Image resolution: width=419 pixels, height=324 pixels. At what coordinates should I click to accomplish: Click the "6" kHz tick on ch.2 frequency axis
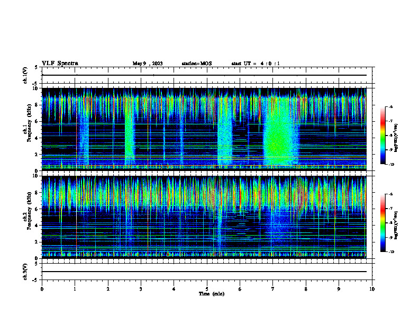37,209
